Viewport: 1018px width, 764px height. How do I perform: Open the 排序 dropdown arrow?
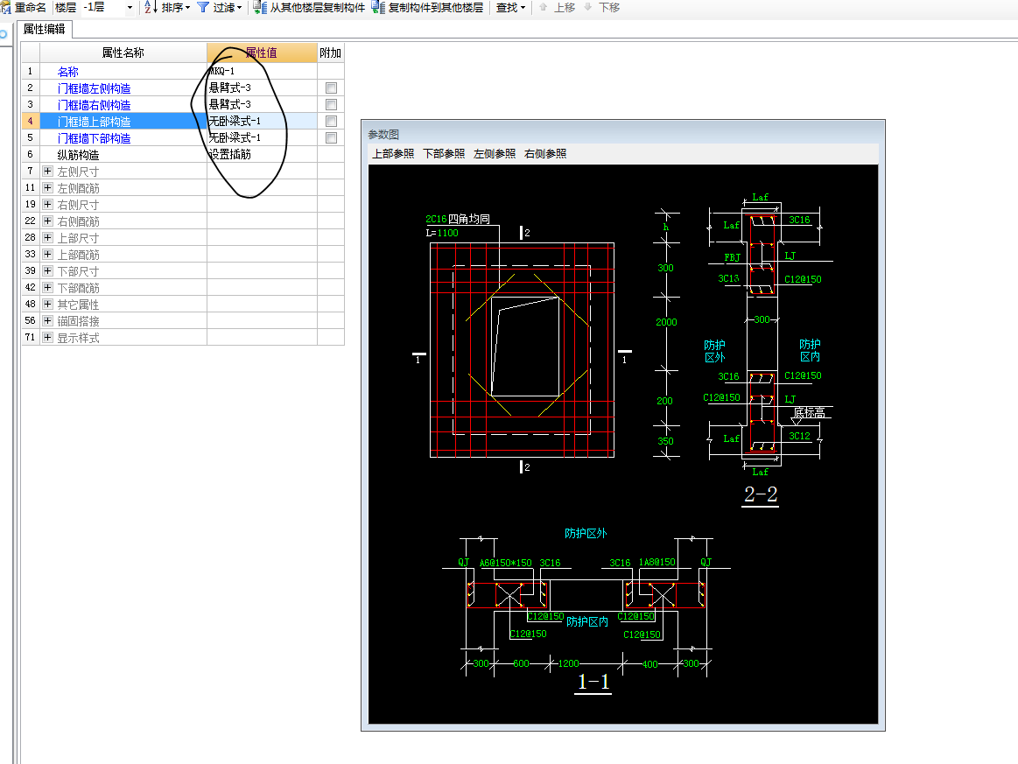187,8
